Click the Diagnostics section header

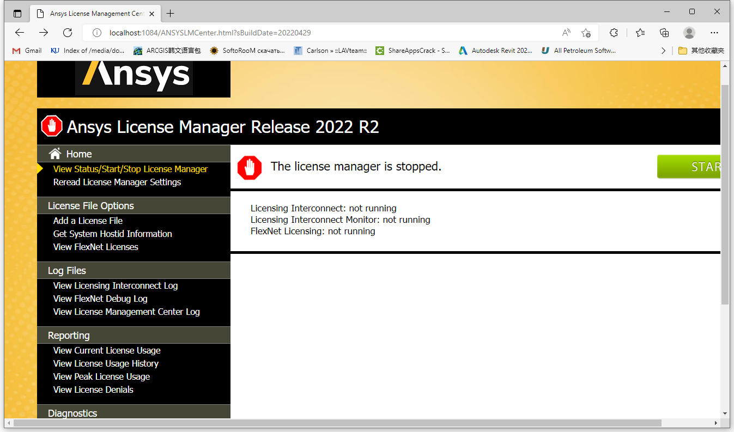point(134,412)
